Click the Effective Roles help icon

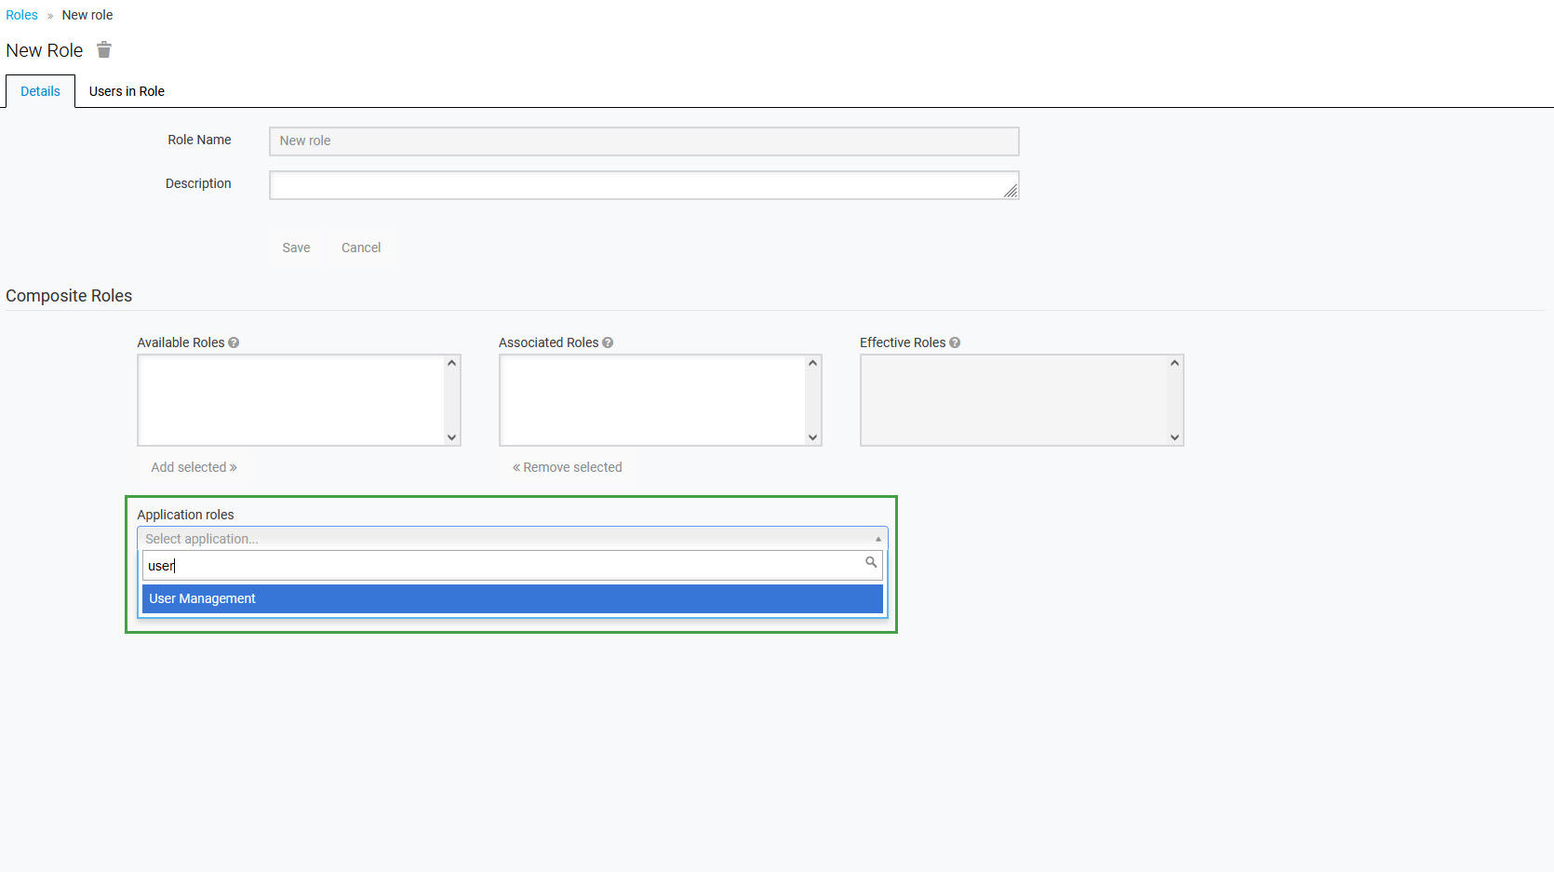pos(955,342)
